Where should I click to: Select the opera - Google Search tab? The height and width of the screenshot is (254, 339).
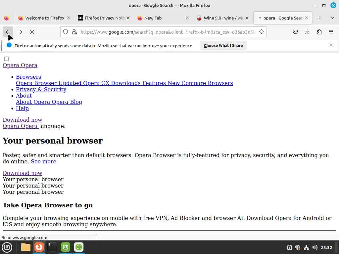[283, 18]
